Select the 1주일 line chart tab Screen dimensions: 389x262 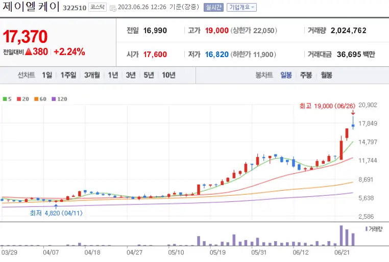tap(68, 75)
